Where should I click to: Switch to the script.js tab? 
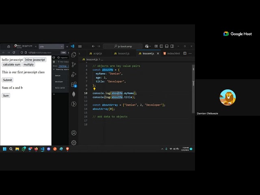click(96, 53)
